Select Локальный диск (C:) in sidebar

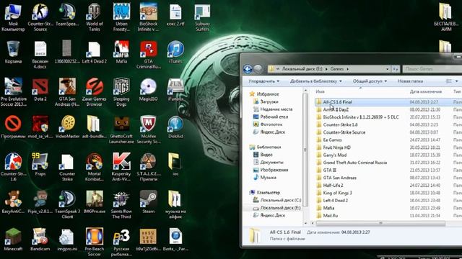tap(280, 200)
